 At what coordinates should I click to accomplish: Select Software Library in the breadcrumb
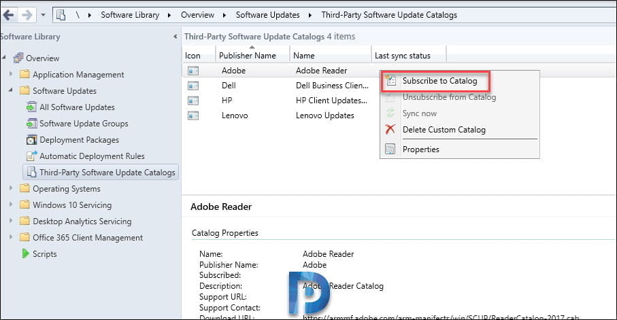pos(130,15)
